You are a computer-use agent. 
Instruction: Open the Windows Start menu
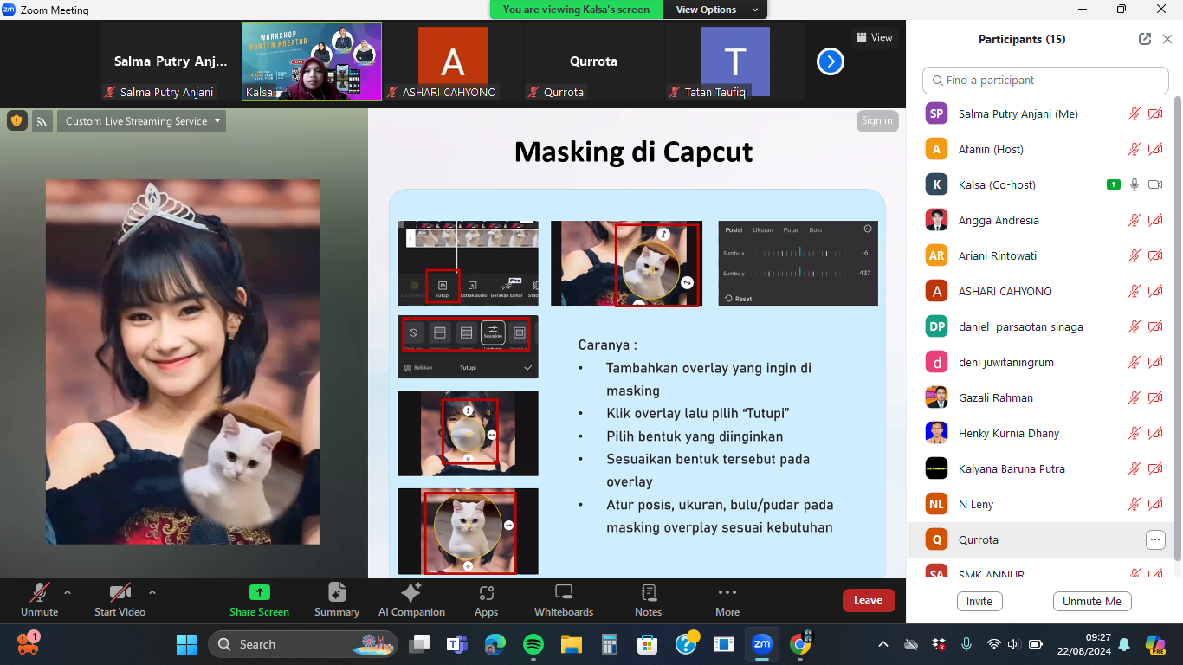186,644
